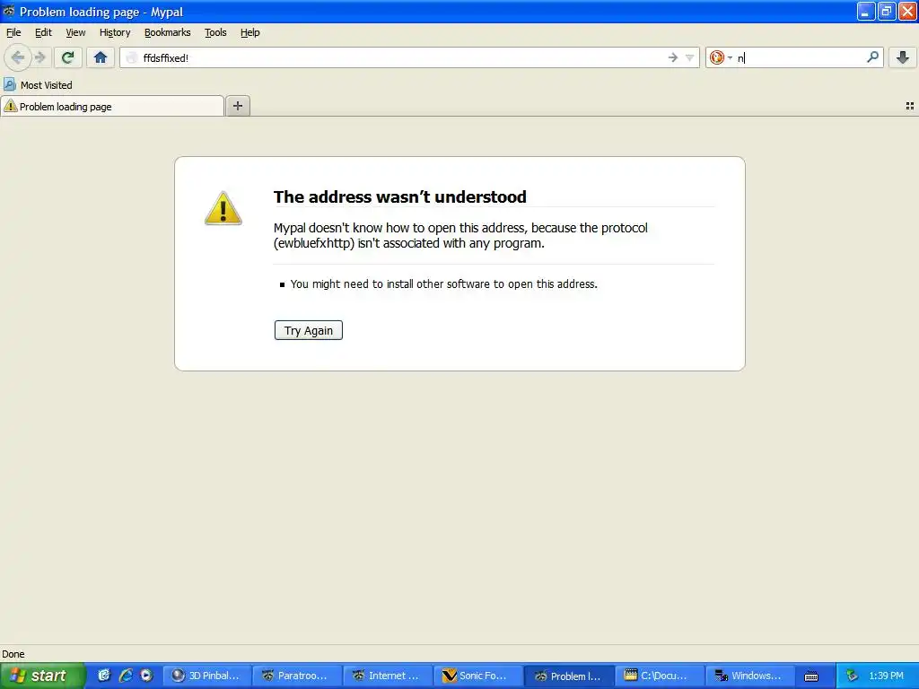Screen dimensions: 919x689
Task: Click the install other software bullet text
Action: (x=443, y=284)
